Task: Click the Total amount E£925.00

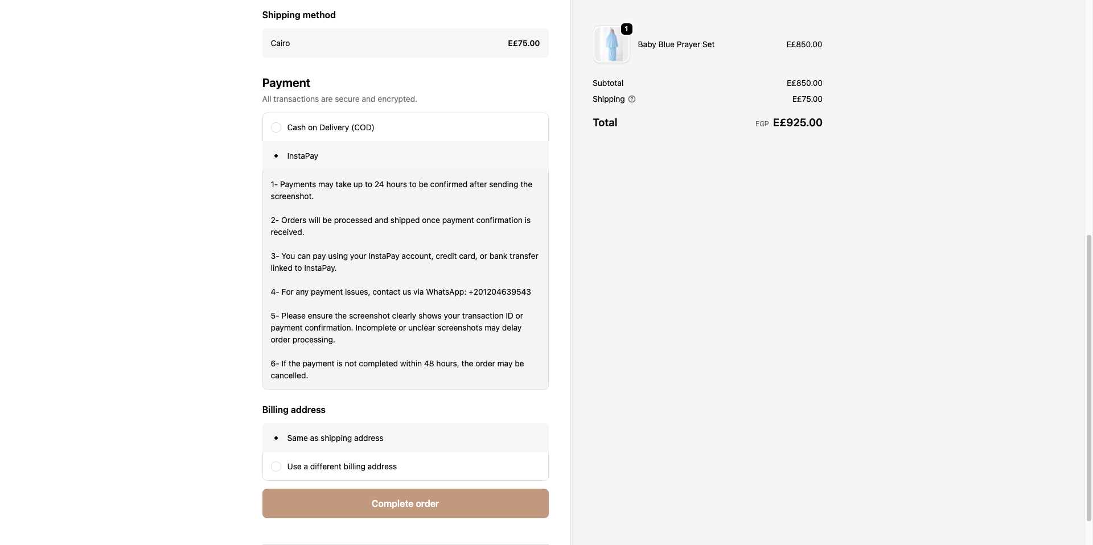Action: [798, 123]
